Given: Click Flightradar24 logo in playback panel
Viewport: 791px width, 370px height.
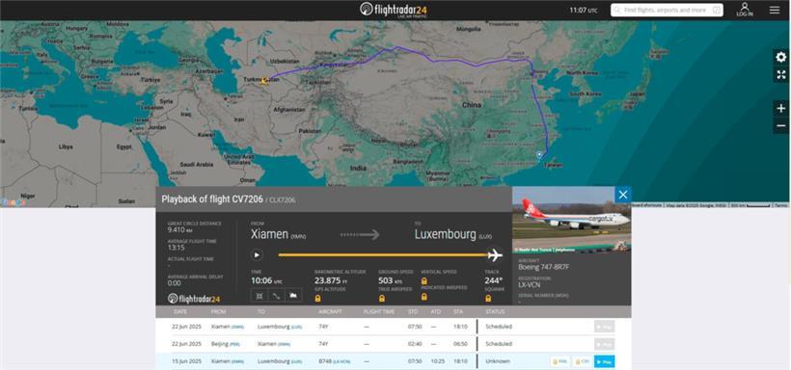Looking at the screenshot, I should point(194,299).
